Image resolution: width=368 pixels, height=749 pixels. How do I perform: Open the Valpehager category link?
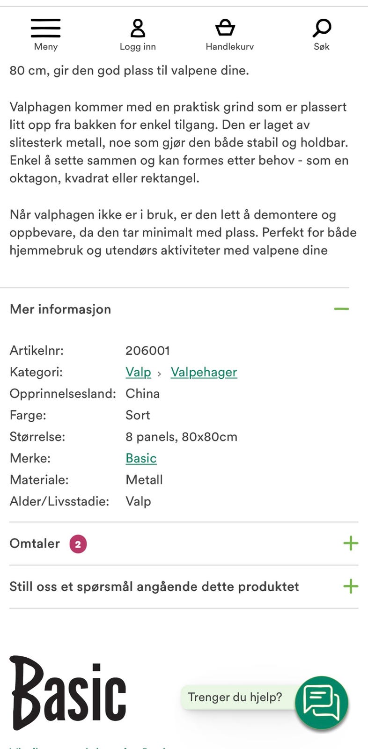[204, 372]
